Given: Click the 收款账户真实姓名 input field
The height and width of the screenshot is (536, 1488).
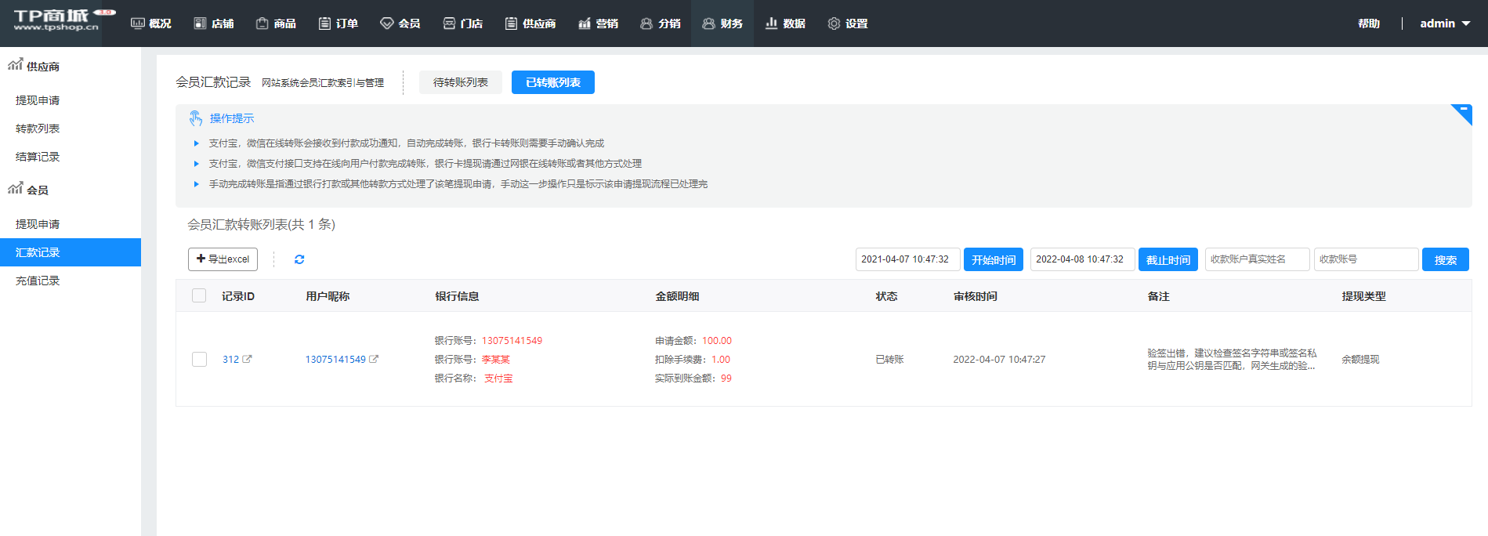Looking at the screenshot, I should pos(1256,259).
